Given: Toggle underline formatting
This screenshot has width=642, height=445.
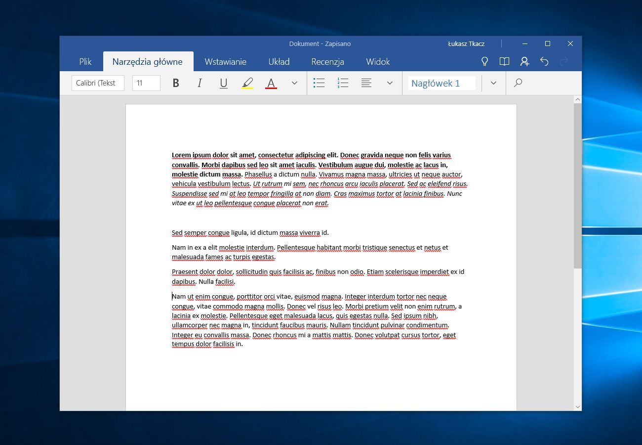Looking at the screenshot, I should (223, 83).
